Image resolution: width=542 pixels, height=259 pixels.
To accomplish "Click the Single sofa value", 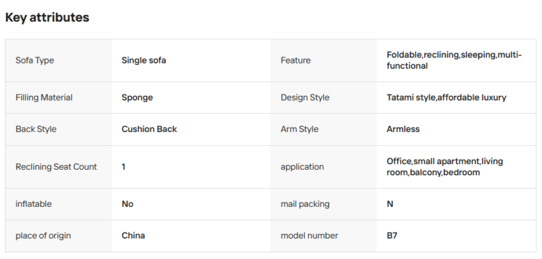I will 144,60.
